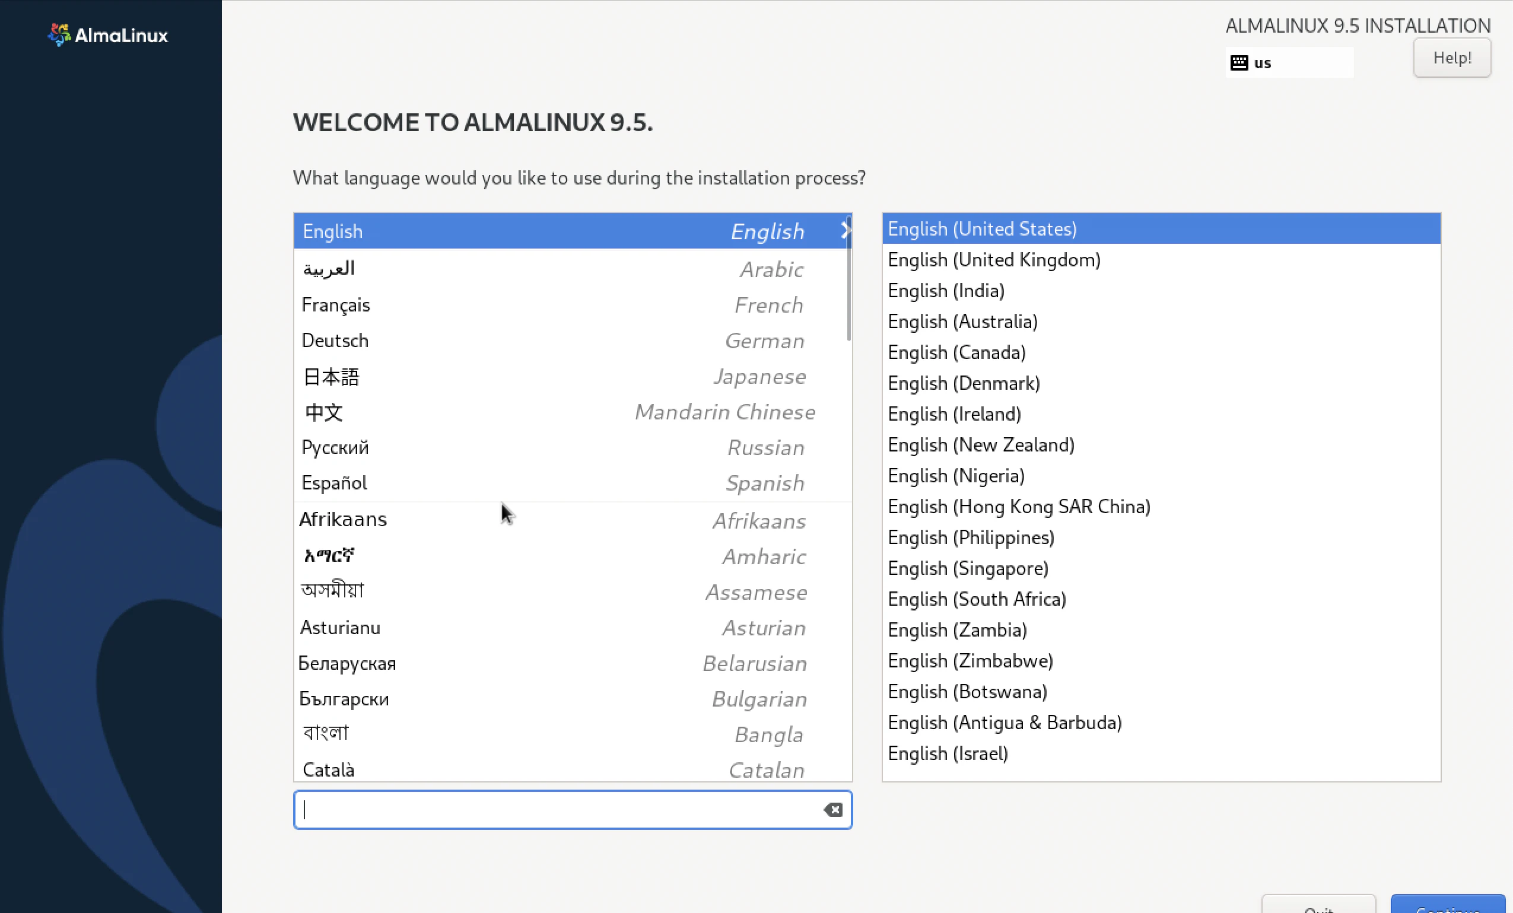Select English (Canada) locale

pyautogui.click(x=1161, y=352)
